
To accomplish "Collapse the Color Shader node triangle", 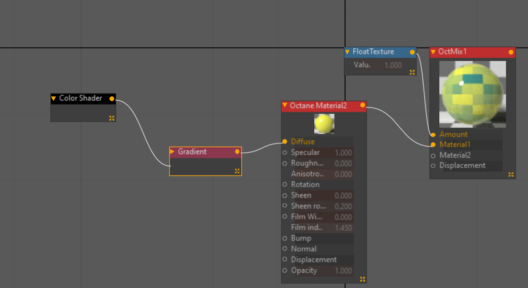I will click(53, 98).
